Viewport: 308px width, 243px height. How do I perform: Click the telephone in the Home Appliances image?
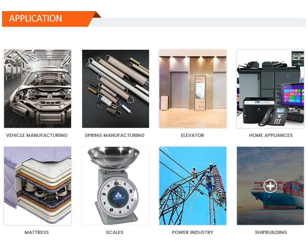274,117
